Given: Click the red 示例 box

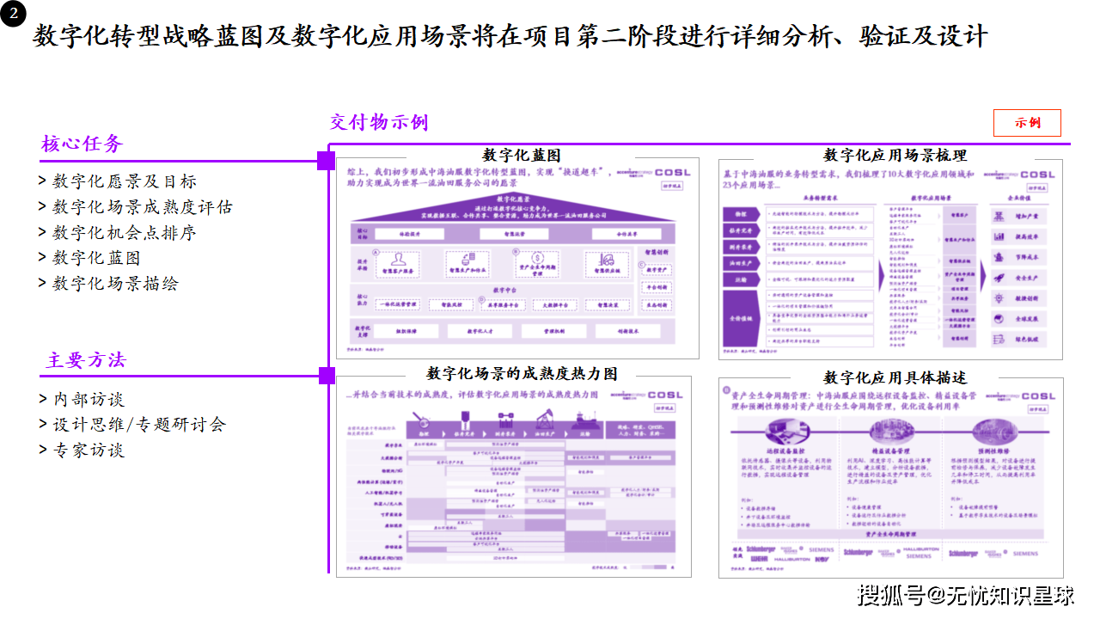Looking at the screenshot, I should click(x=1027, y=123).
